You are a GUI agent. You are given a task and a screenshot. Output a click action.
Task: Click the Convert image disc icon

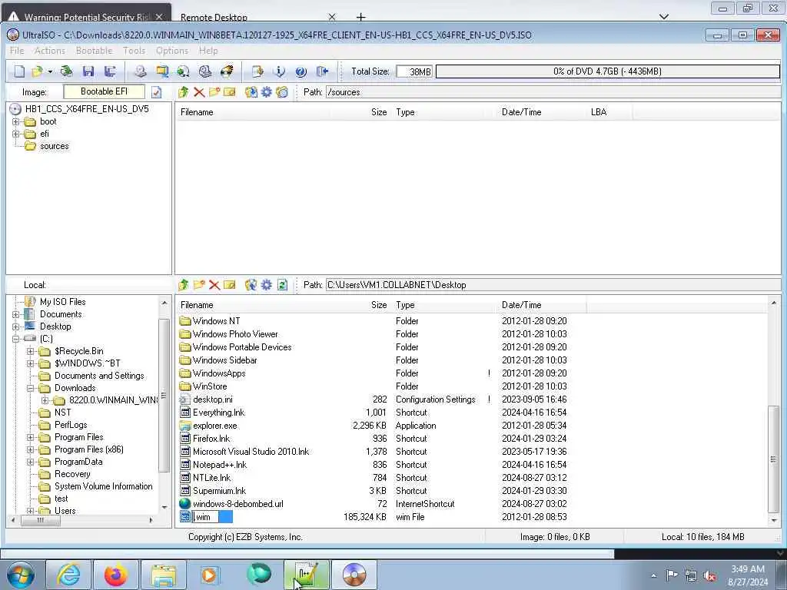[x=183, y=71]
